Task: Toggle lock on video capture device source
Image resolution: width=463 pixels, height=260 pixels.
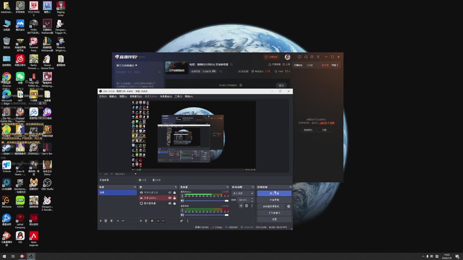Action: [175, 192]
